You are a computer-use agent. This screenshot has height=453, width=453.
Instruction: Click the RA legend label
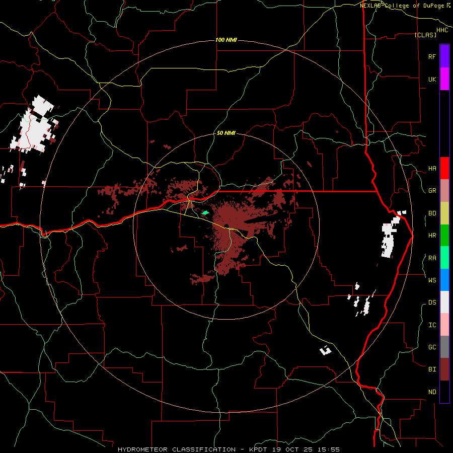[x=432, y=258]
